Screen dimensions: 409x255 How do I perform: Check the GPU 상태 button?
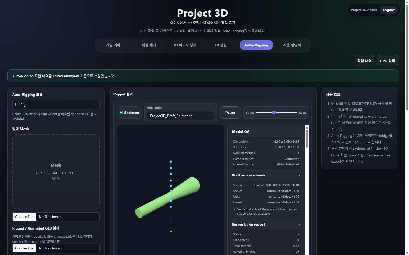click(x=388, y=61)
